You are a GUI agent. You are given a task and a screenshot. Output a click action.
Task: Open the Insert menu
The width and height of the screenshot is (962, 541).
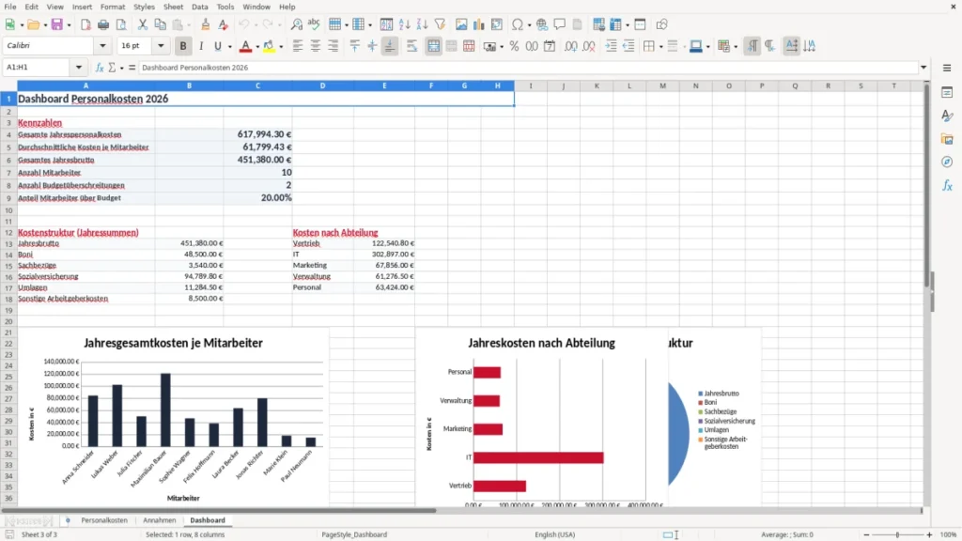[x=82, y=7]
